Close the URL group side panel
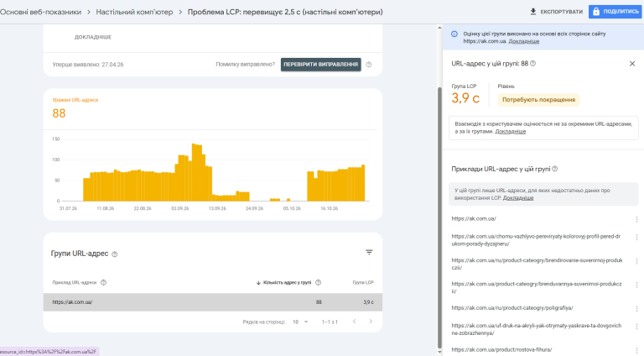The width and height of the screenshot is (644, 356). [632, 64]
